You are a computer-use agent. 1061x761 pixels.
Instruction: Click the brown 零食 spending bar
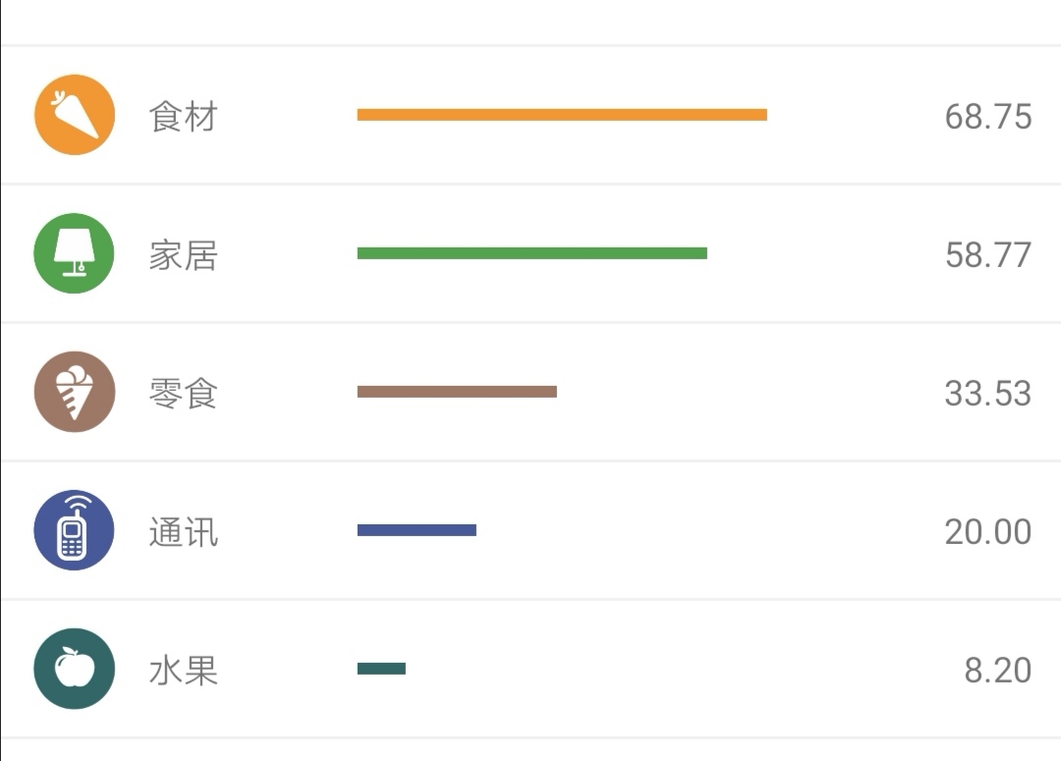[x=458, y=392]
